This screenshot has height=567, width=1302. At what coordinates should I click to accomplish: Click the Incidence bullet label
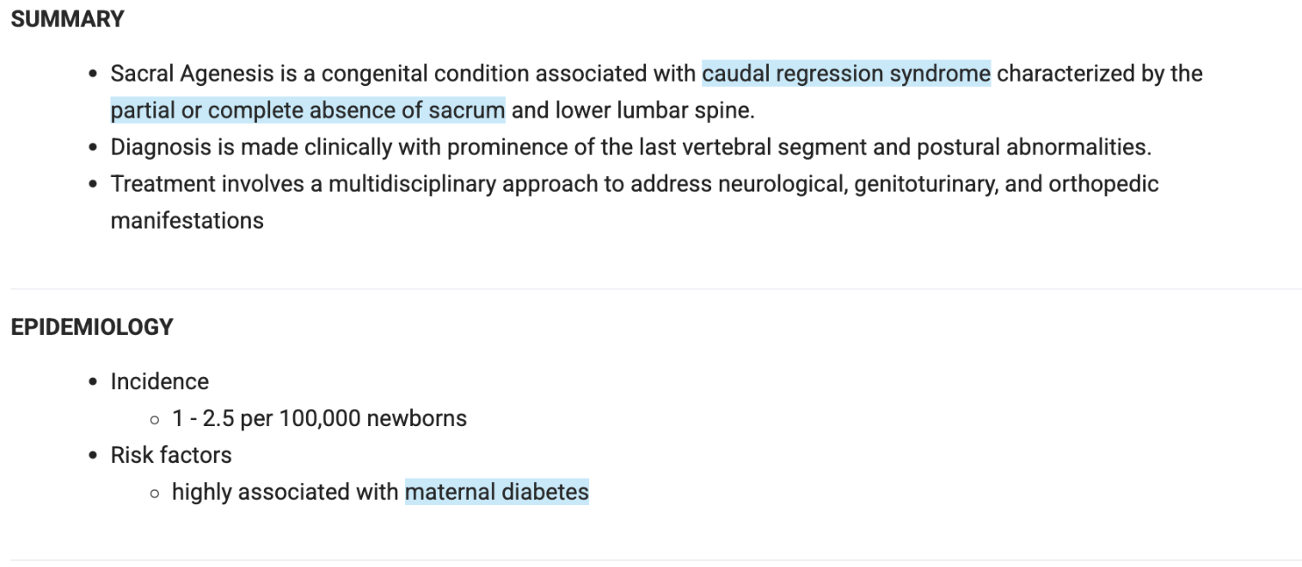click(x=159, y=381)
